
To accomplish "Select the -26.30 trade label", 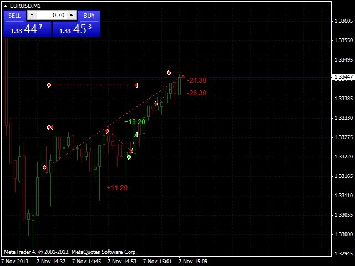I will click(x=197, y=93).
